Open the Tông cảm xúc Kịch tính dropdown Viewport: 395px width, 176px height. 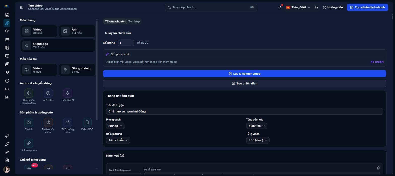(256, 126)
